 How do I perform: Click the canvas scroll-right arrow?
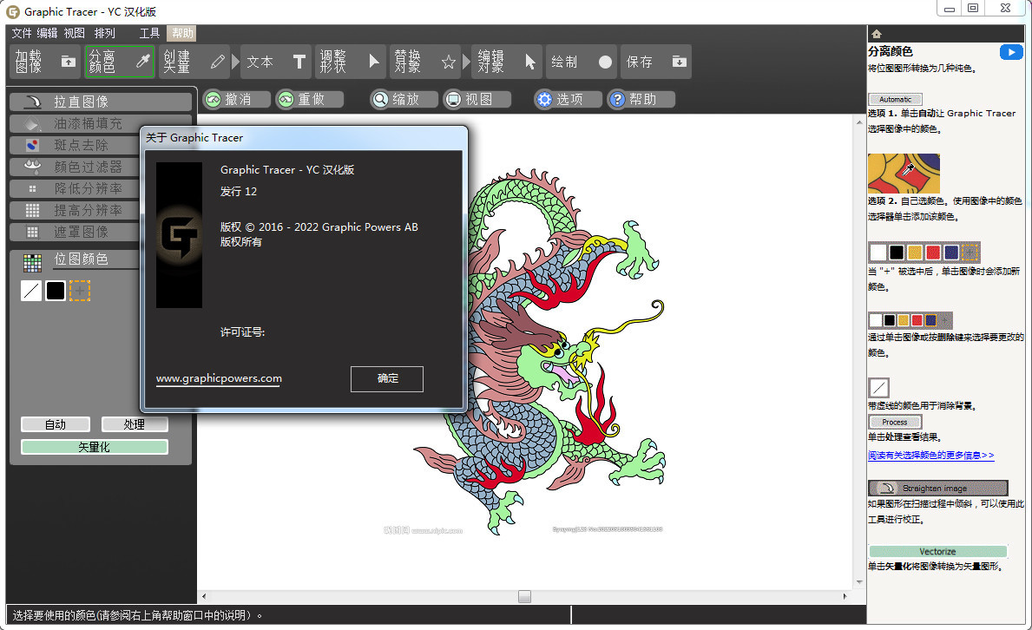845,596
